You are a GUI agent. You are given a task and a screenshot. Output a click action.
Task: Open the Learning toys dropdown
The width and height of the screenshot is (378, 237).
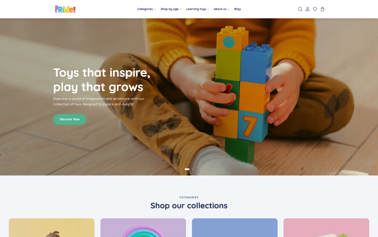198,9
